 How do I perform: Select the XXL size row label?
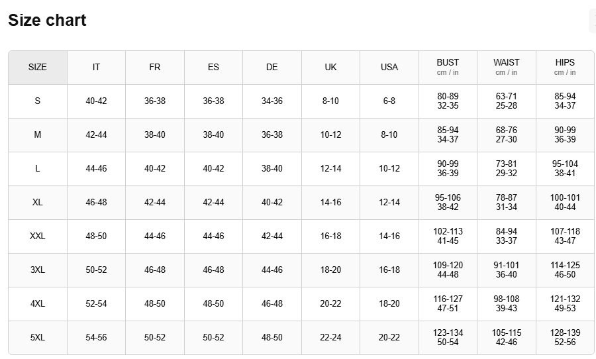coord(38,236)
